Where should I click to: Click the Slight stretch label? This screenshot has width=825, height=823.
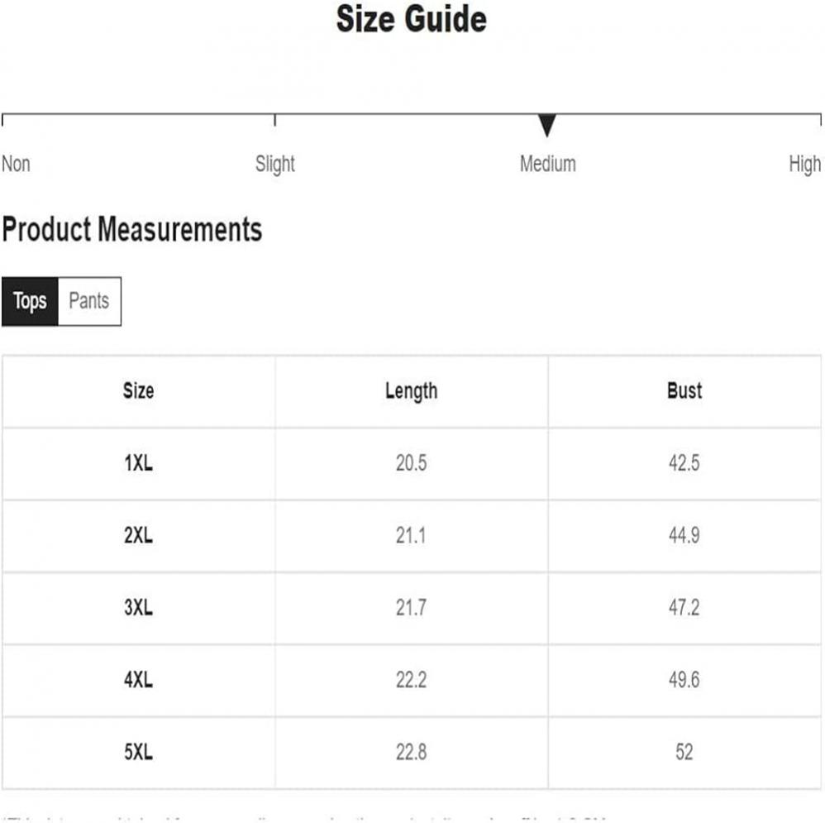(274, 165)
